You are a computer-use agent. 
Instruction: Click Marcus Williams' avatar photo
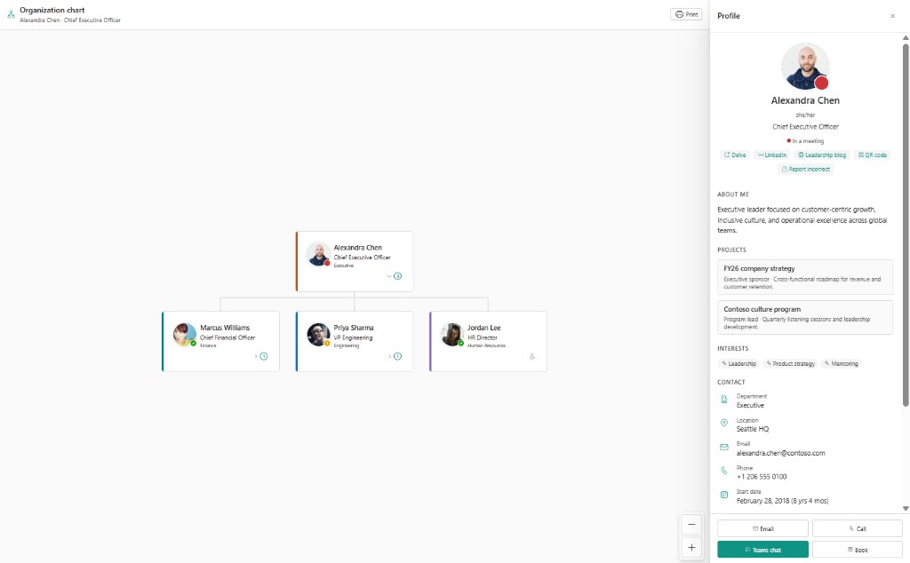coord(185,335)
